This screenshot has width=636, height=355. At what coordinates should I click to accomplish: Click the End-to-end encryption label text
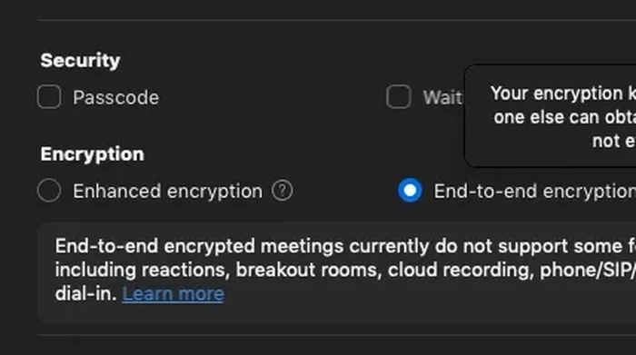coord(535,192)
